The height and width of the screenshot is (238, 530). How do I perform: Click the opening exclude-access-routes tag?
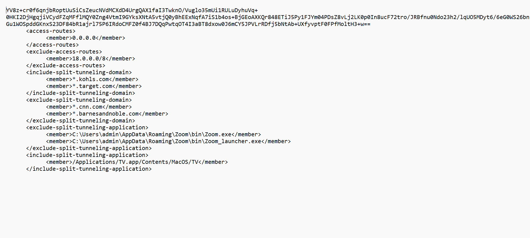point(64,52)
